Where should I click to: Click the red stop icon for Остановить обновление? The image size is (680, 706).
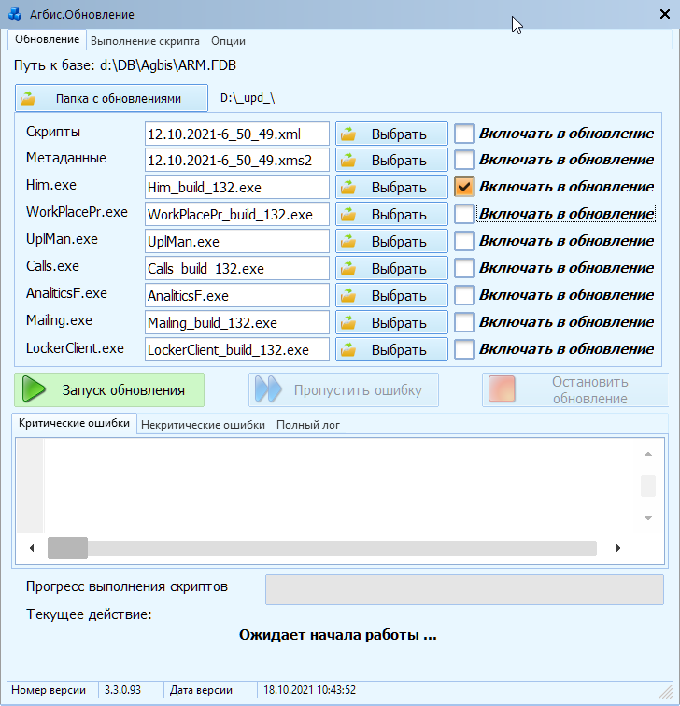502,389
